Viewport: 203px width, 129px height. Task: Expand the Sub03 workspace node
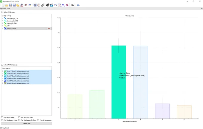[3, 76]
